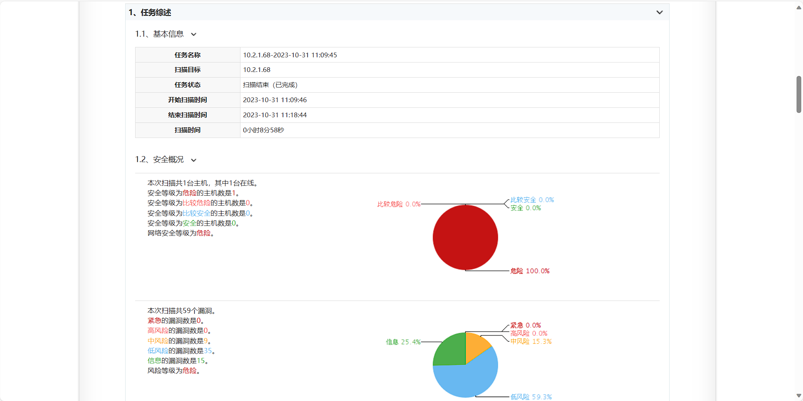Image resolution: width=803 pixels, height=401 pixels.
Task: Click the 比较危险 0.0% chart label
Action: [x=399, y=204]
